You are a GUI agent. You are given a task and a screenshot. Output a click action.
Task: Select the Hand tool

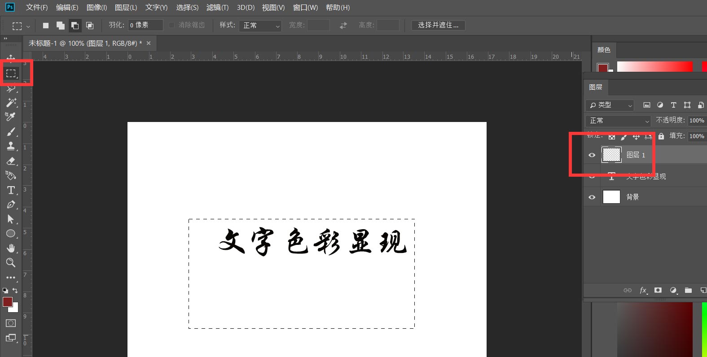pos(11,248)
